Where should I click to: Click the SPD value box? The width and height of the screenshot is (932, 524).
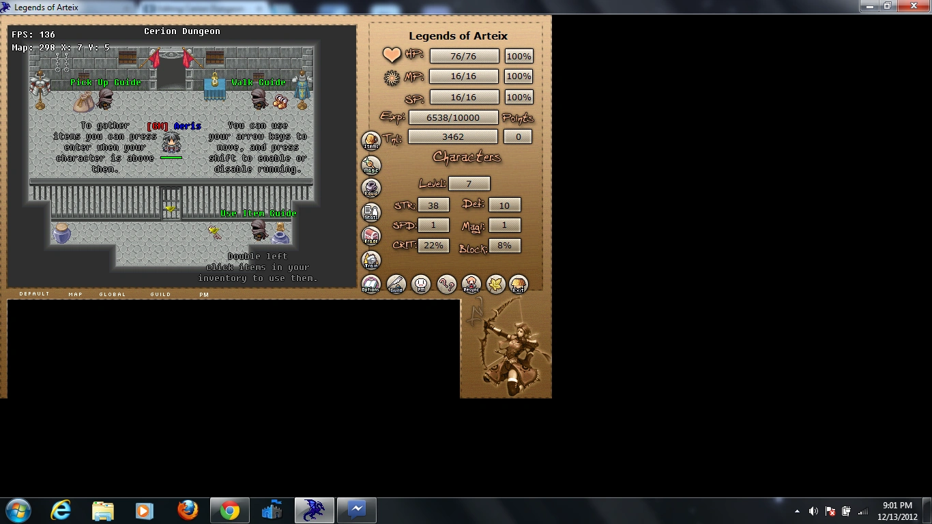point(433,224)
